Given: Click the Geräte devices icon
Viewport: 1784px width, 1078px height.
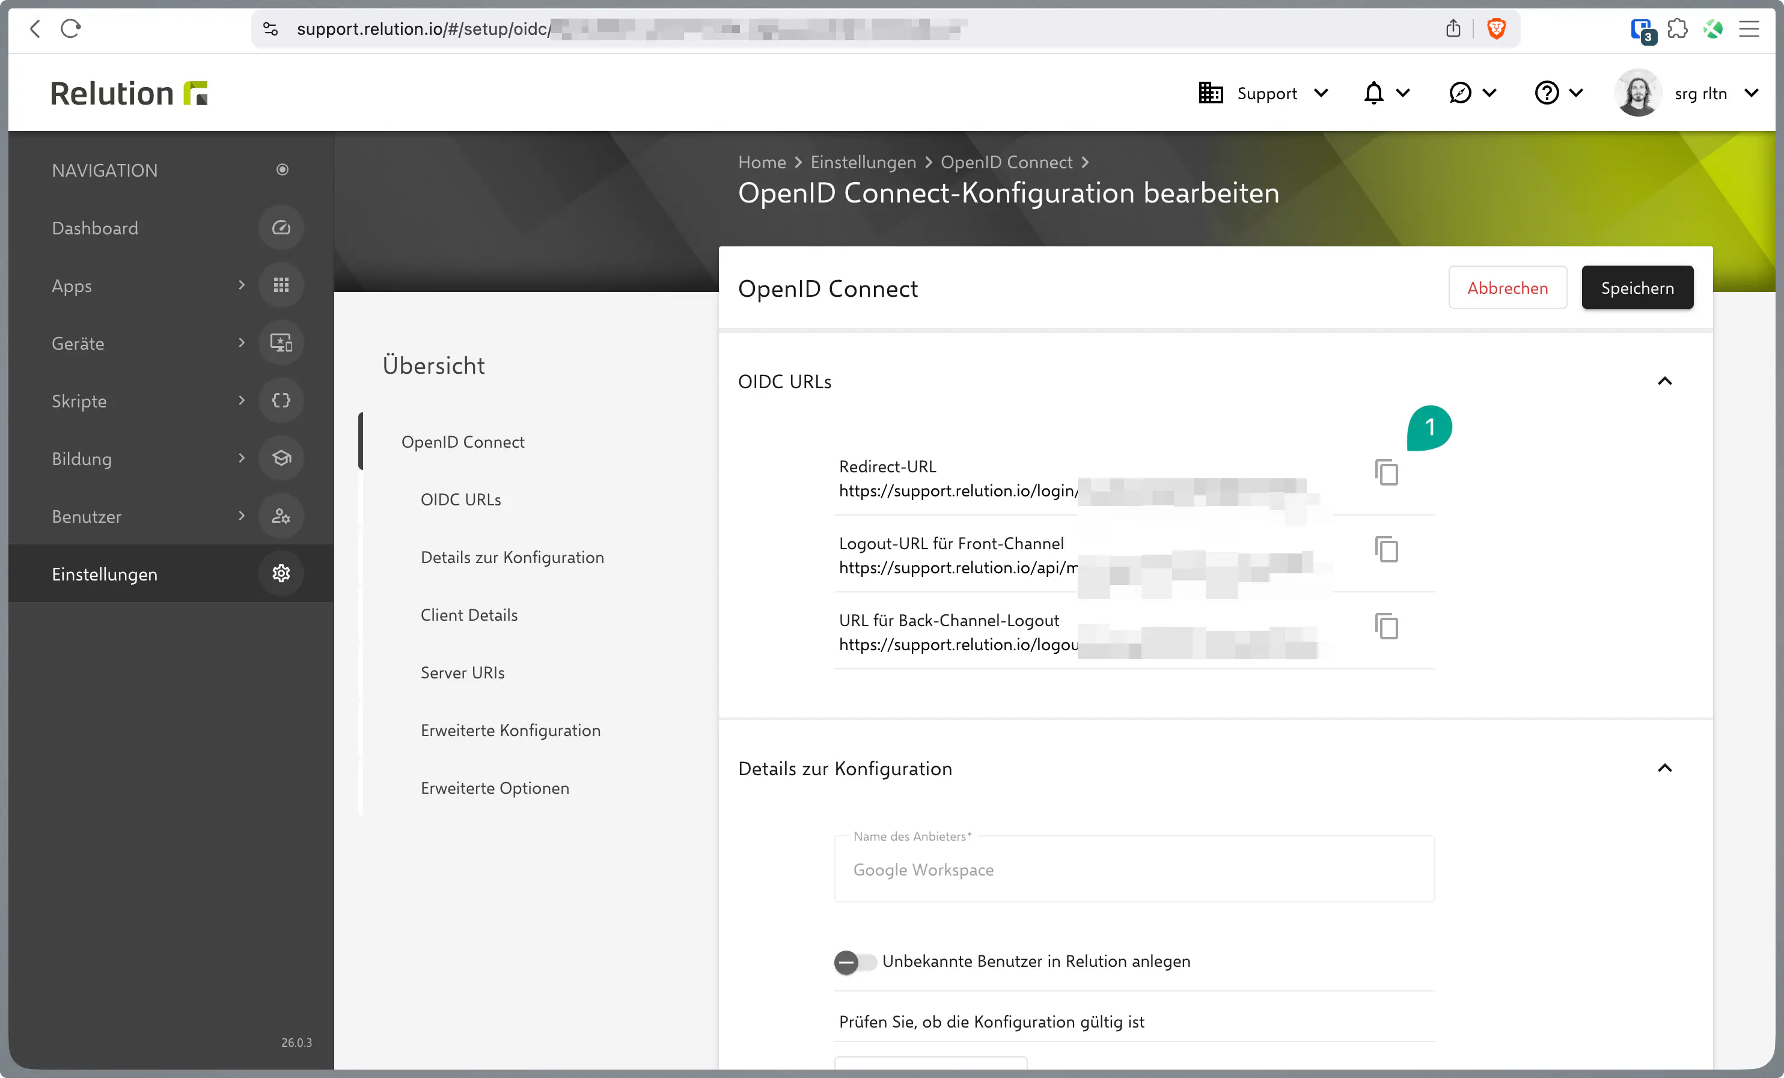Looking at the screenshot, I should coord(281,343).
